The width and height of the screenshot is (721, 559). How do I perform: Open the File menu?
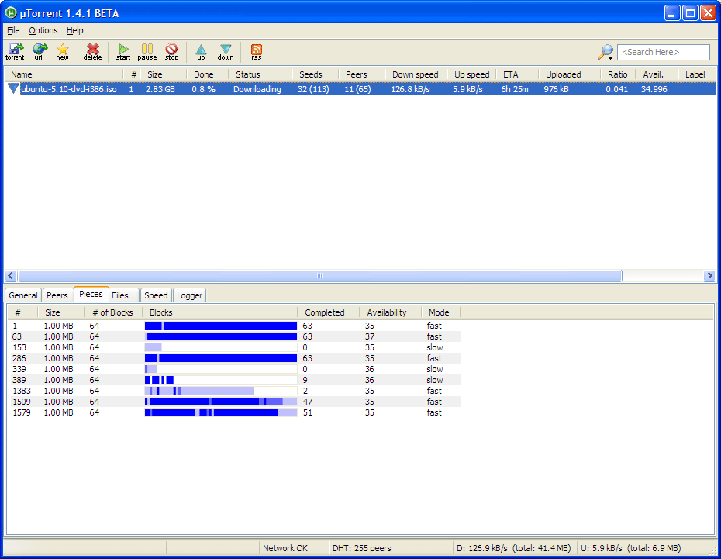point(13,30)
